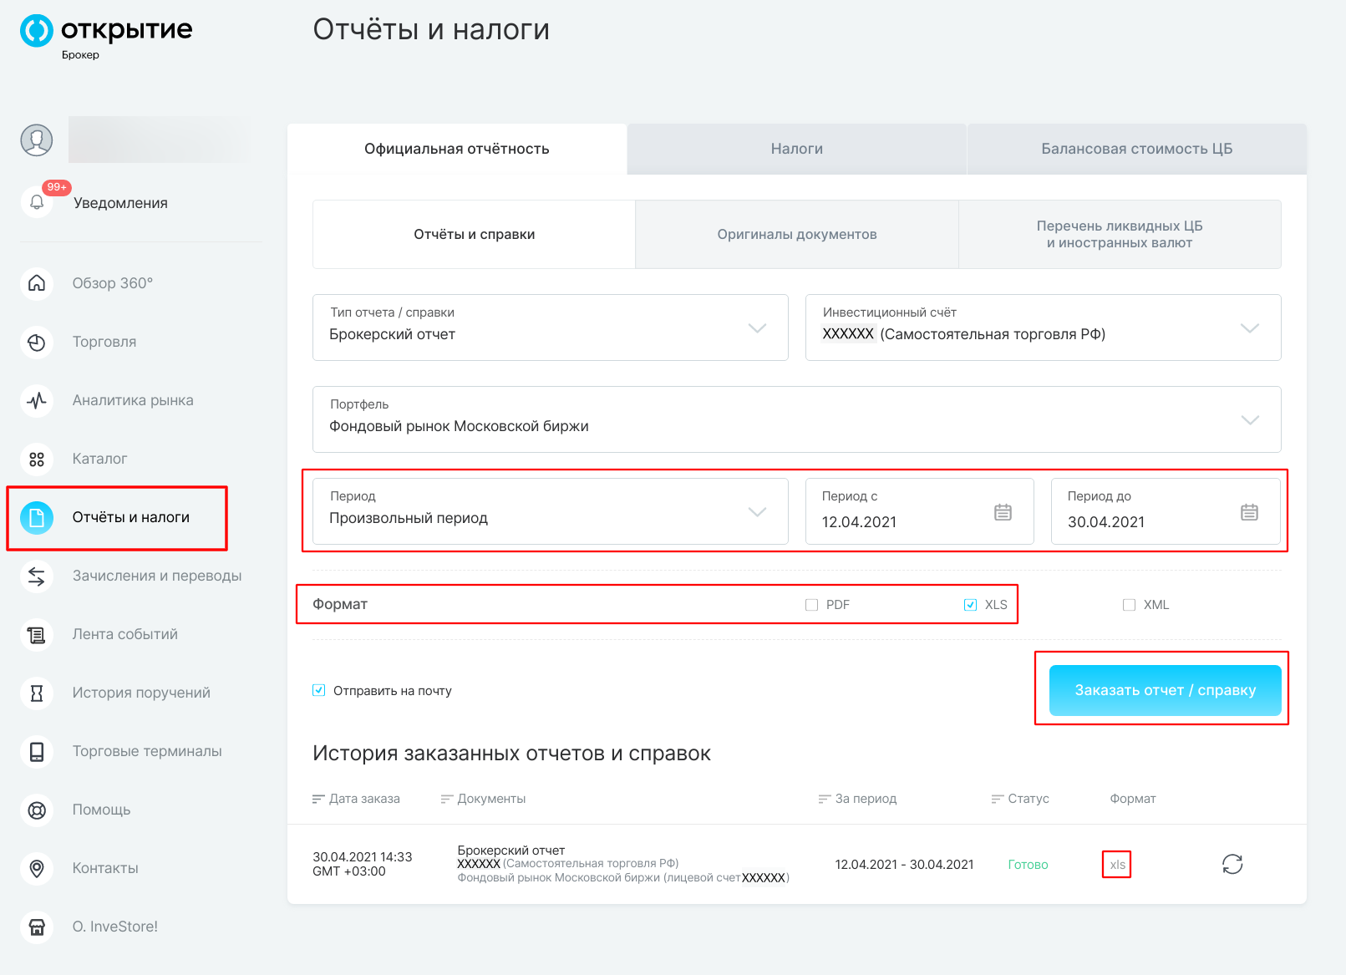Image resolution: width=1346 pixels, height=975 pixels.
Task: Uncheck the Отправить на почту checkbox
Action: pyautogui.click(x=319, y=690)
